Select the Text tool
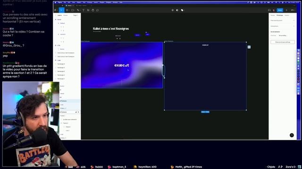 84,10
